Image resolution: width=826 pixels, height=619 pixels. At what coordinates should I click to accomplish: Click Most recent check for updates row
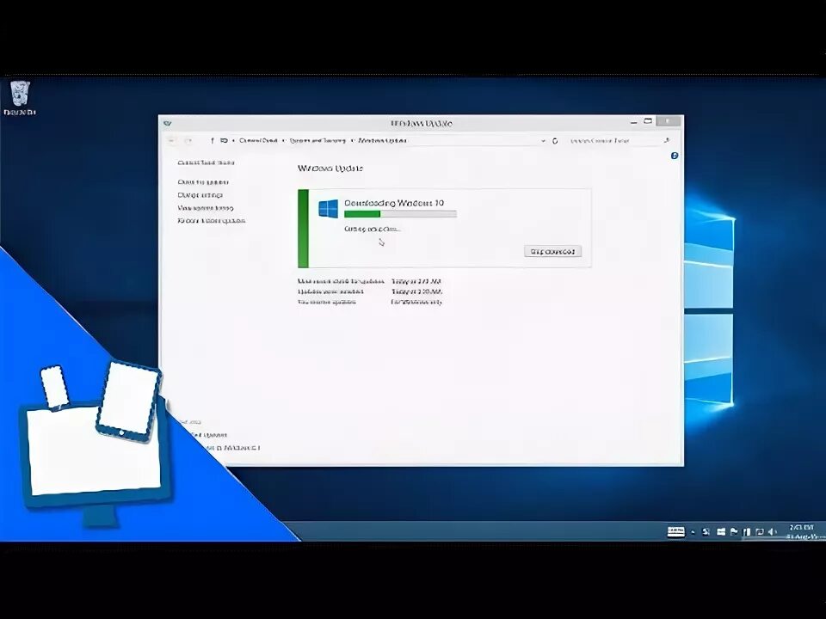tap(370, 281)
